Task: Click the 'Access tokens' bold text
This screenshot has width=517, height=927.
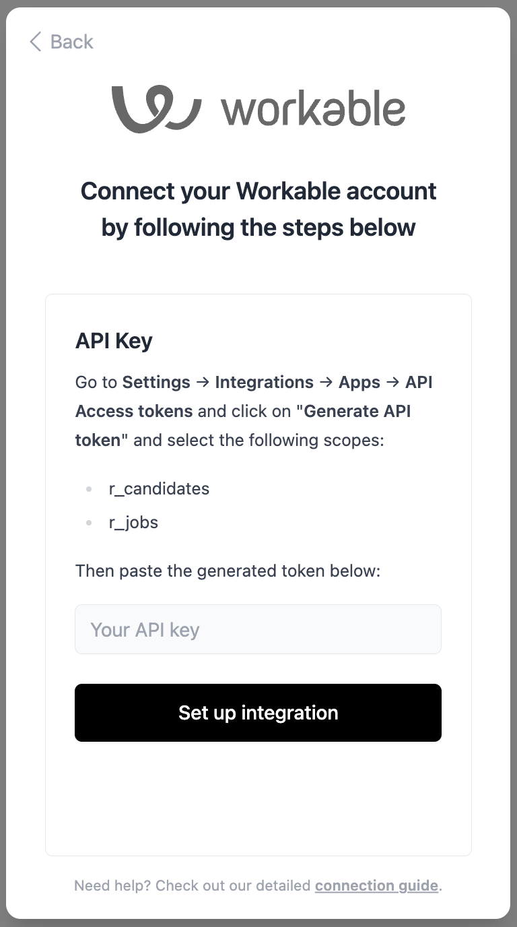Action: (134, 411)
